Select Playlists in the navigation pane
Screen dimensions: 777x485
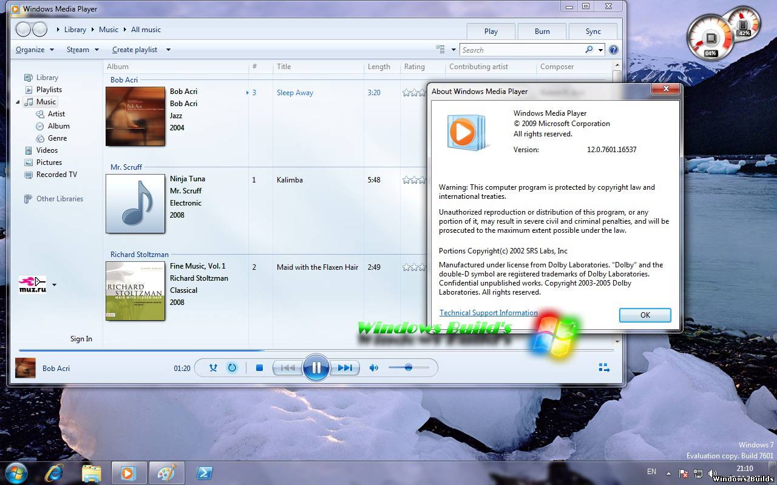tap(49, 90)
